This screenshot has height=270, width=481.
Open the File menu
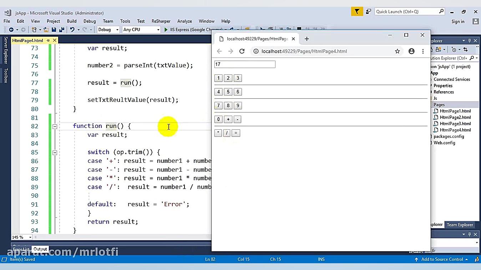pos(7,21)
